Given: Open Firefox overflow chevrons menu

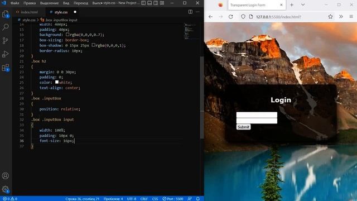Looking at the screenshot, I should (341, 17).
